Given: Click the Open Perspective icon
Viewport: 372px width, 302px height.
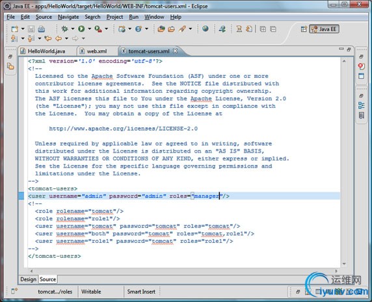Looking at the screenshot, I should coord(304,29).
